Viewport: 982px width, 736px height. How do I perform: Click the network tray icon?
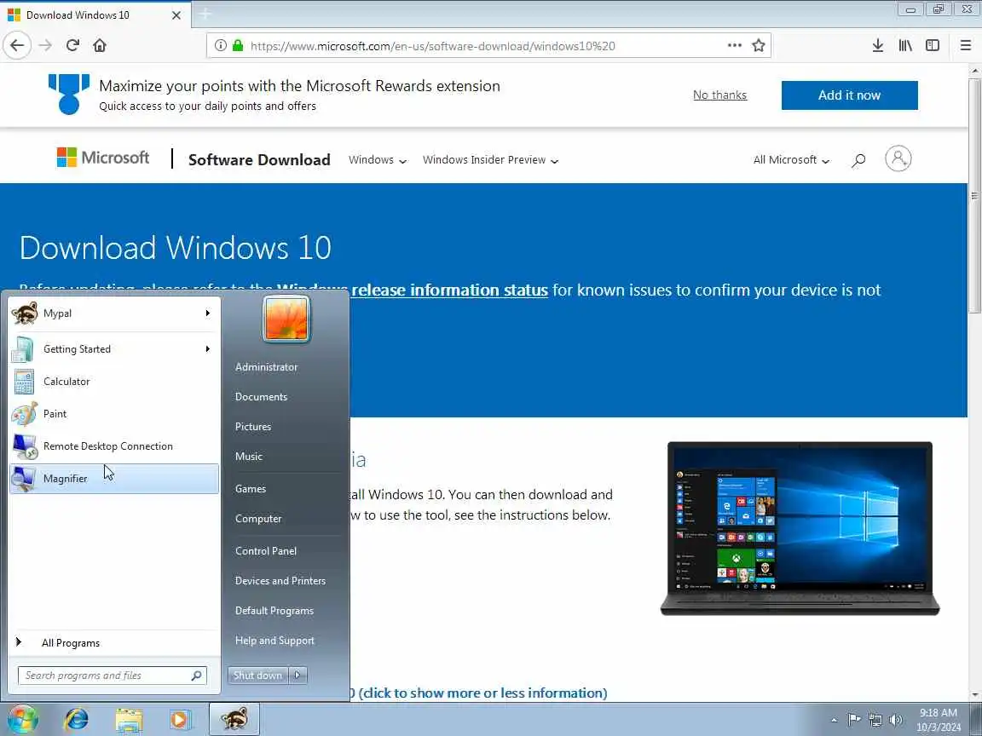coord(875,720)
